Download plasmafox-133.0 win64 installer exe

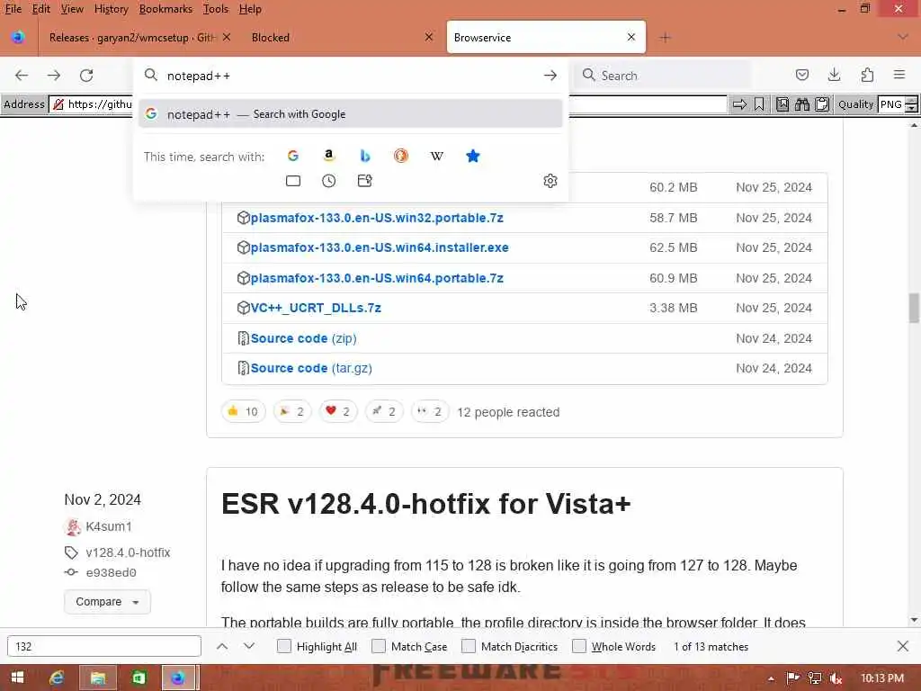pos(380,247)
